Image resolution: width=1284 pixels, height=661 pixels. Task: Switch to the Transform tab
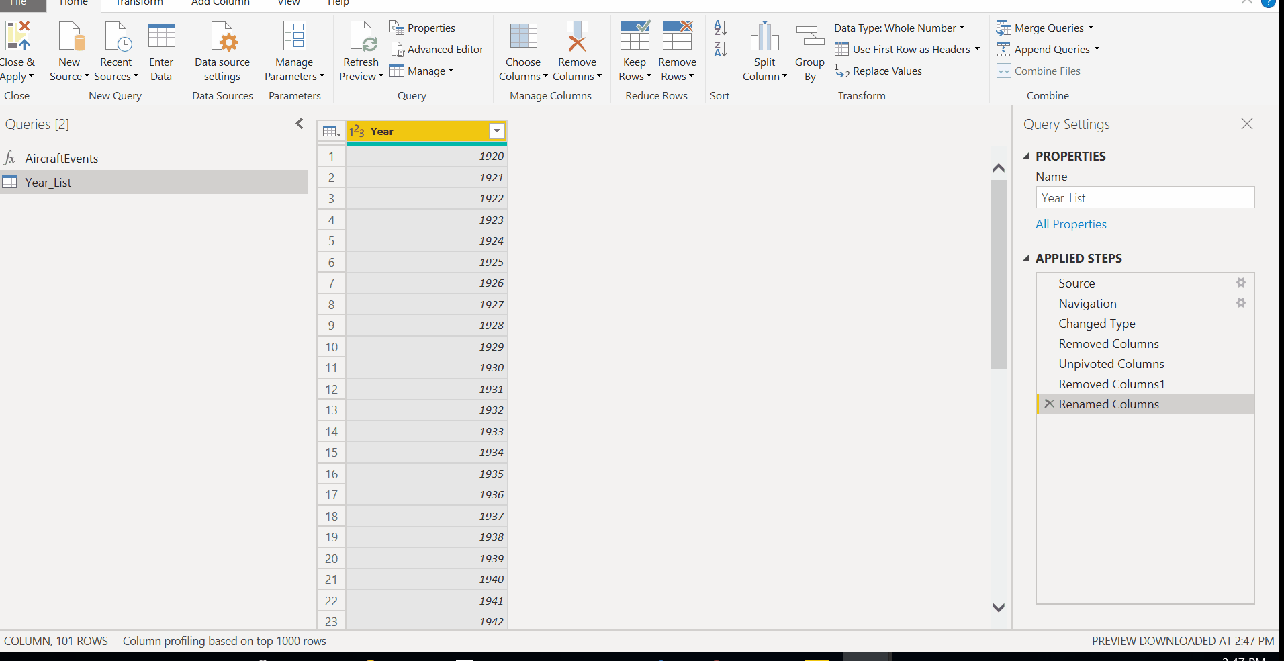[x=139, y=3]
